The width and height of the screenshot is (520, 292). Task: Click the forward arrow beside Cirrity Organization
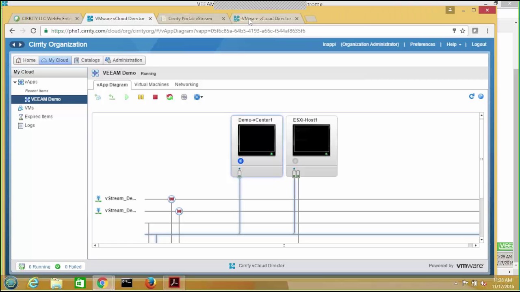tap(20, 45)
